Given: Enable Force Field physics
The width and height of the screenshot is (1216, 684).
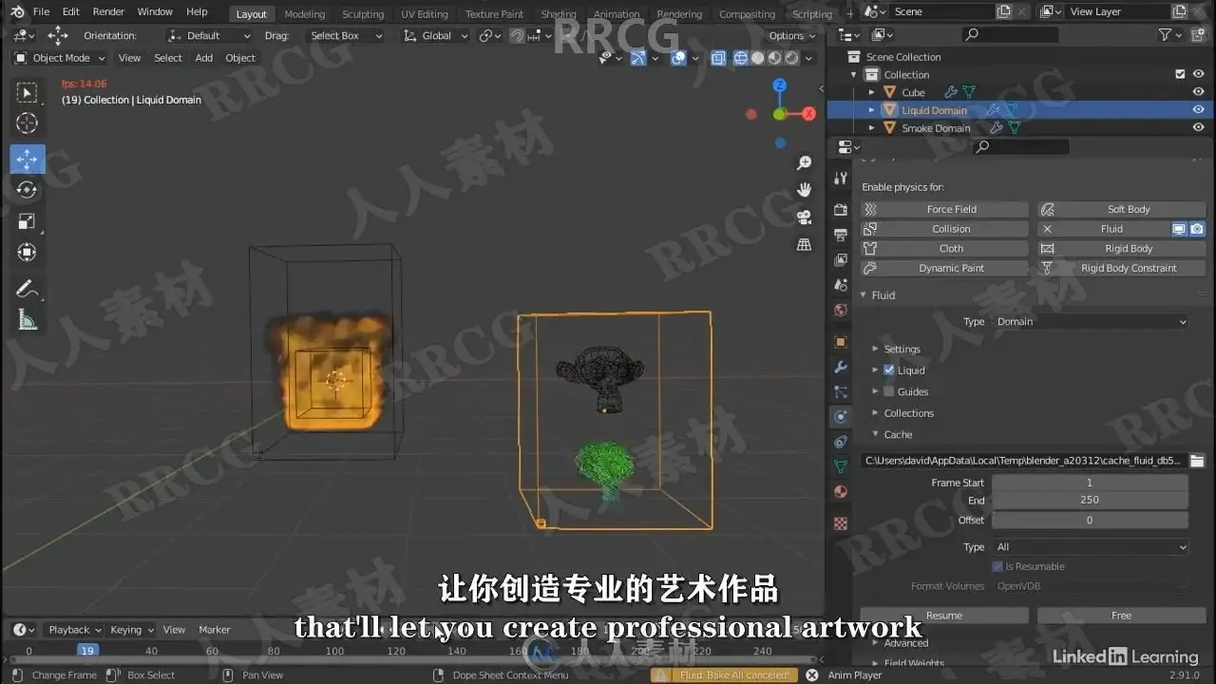Looking at the screenshot, I should 944,209.
